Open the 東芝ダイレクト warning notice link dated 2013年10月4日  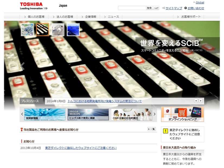click(81, 148)
